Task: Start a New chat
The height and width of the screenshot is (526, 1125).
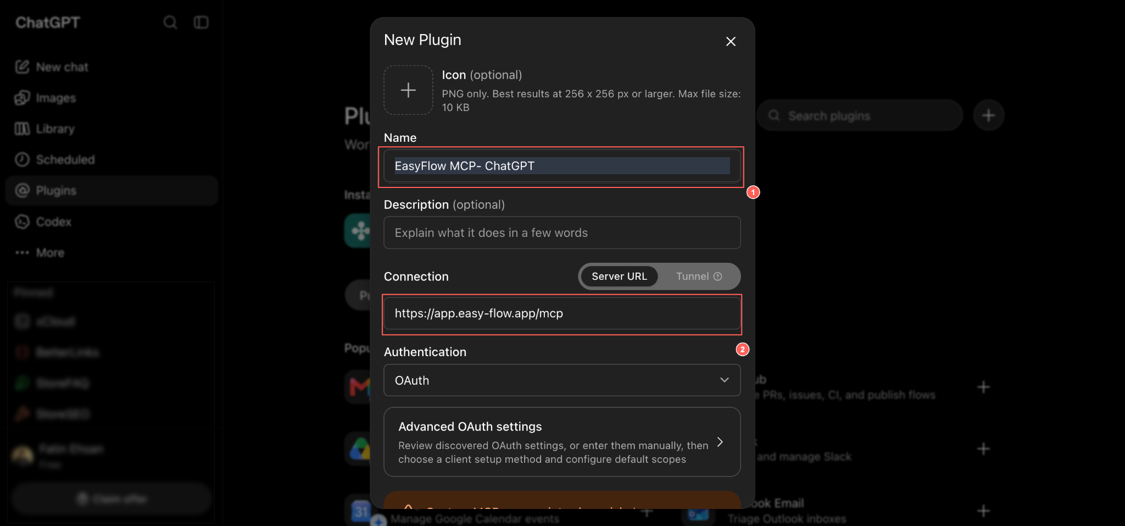Action: coord(112,67)
